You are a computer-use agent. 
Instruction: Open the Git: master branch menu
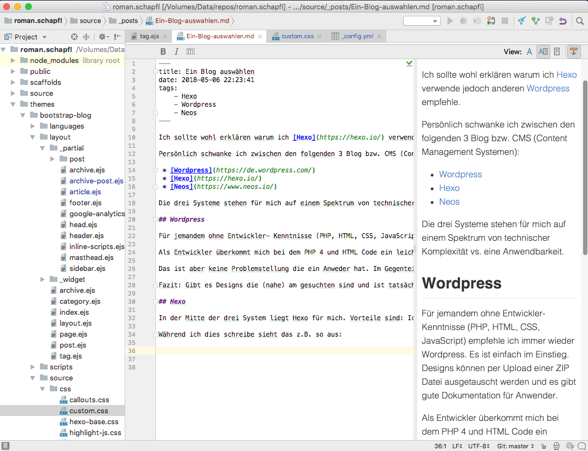pyautogui.click(x=516, y=446)
